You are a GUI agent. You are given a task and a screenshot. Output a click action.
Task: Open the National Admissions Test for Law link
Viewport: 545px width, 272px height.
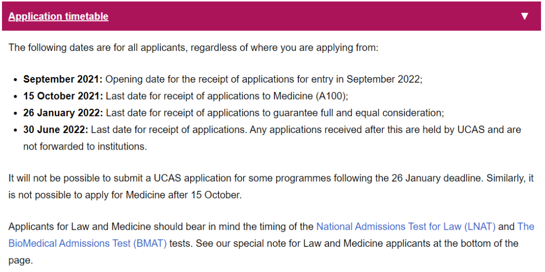[x=406, y=227]
